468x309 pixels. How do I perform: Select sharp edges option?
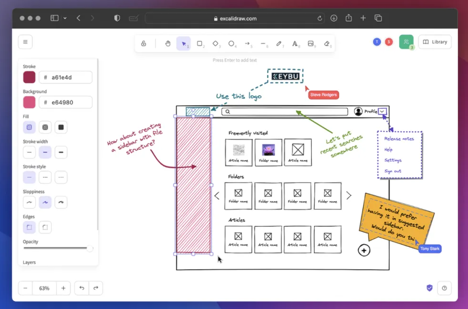tap(29, 228)
